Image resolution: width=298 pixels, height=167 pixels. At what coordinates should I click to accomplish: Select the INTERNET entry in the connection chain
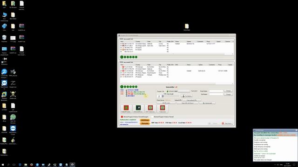(x=131, y=96)
